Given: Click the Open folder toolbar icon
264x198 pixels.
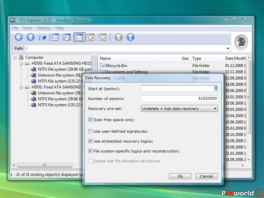Looking at the screenshot, I should (x=43, y=37).
